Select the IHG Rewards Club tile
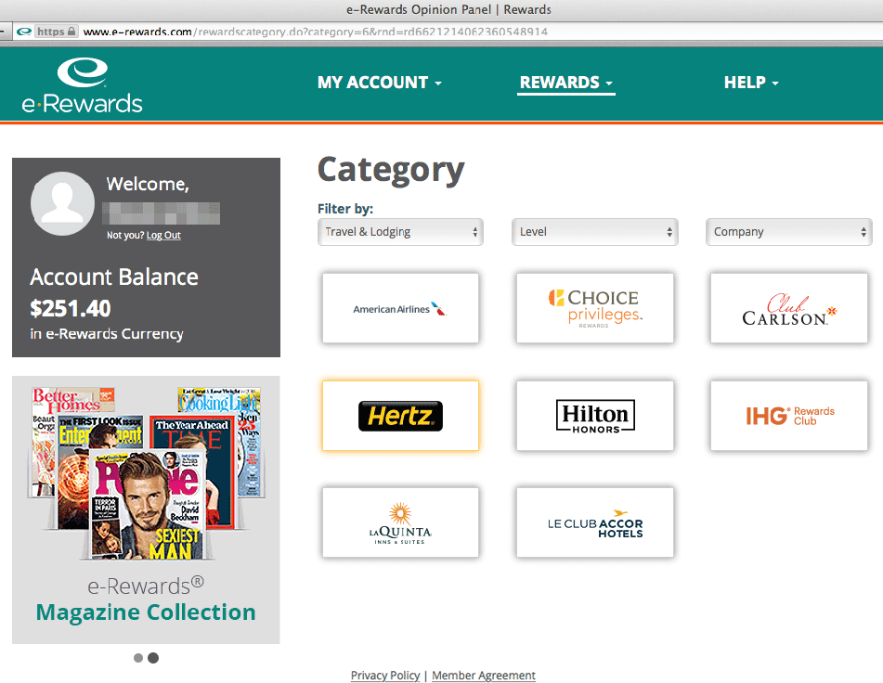 pyautogui.click(x=789, y=416)
